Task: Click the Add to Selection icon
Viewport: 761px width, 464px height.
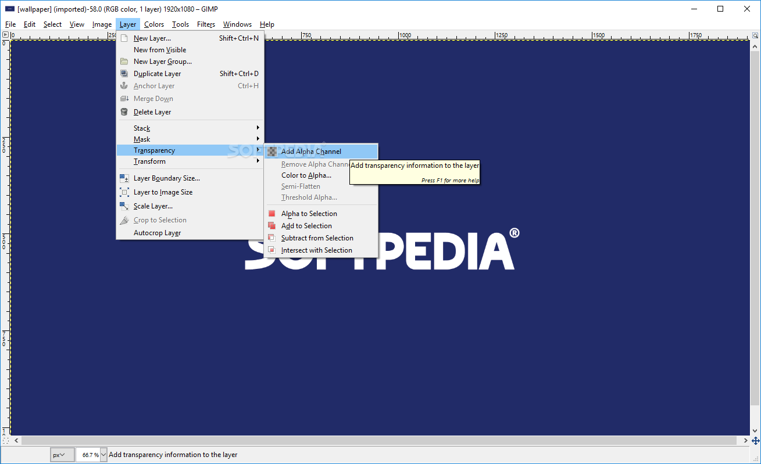Action: pyautogui.click(x=271, y=226)
